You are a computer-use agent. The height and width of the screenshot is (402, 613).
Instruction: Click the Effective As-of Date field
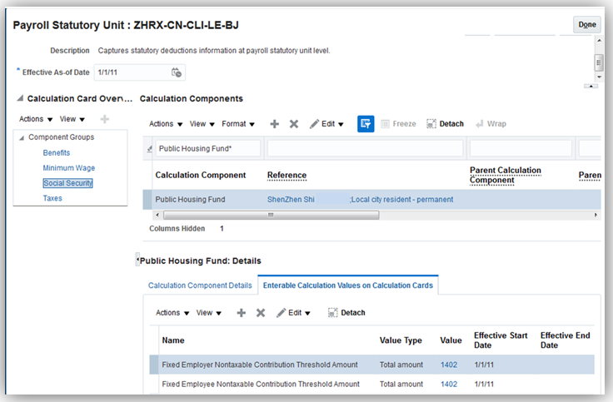coord(133,72)
